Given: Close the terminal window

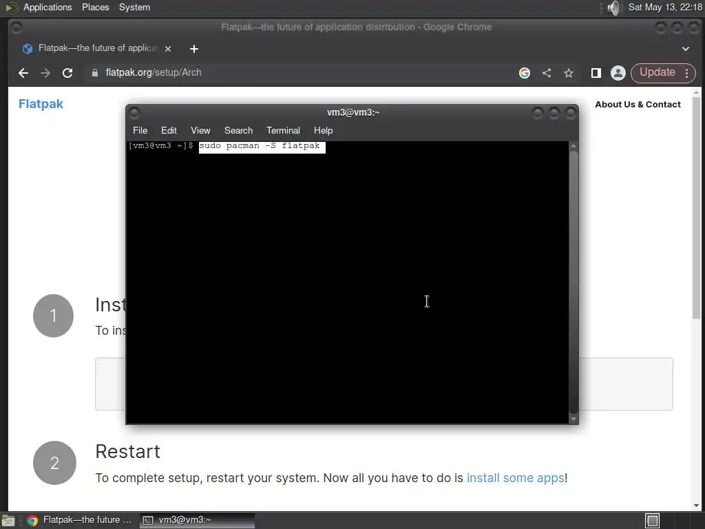Looking at the screenshot, I should (571, 113).
